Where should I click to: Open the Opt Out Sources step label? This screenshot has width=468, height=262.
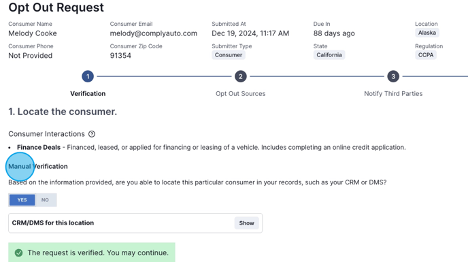point(241,93)
